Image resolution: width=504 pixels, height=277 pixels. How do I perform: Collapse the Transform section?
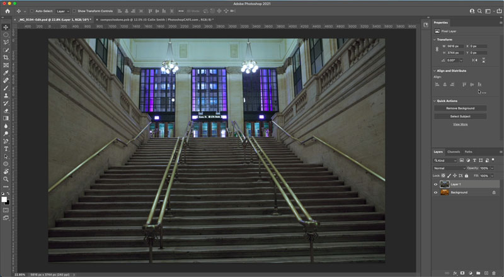[x=435, y=40]
